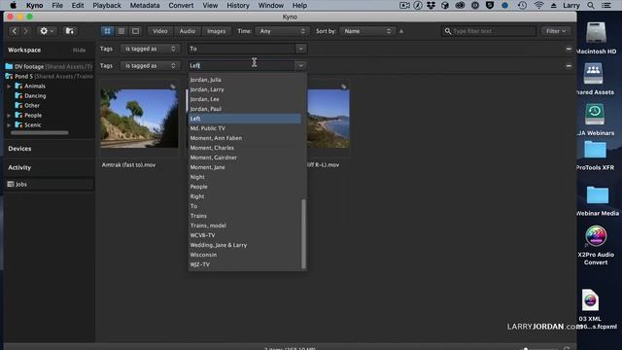Click the workspace panel horizontal scrollbar
The width and height of the screenshot is (622, 350).
pyautogui.click(x=40, y=133)
